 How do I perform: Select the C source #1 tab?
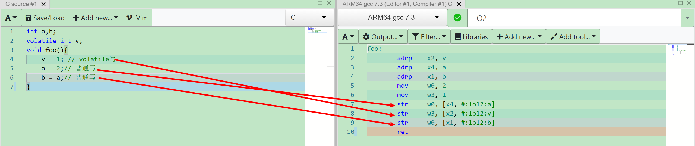click(x=21, y=4)
